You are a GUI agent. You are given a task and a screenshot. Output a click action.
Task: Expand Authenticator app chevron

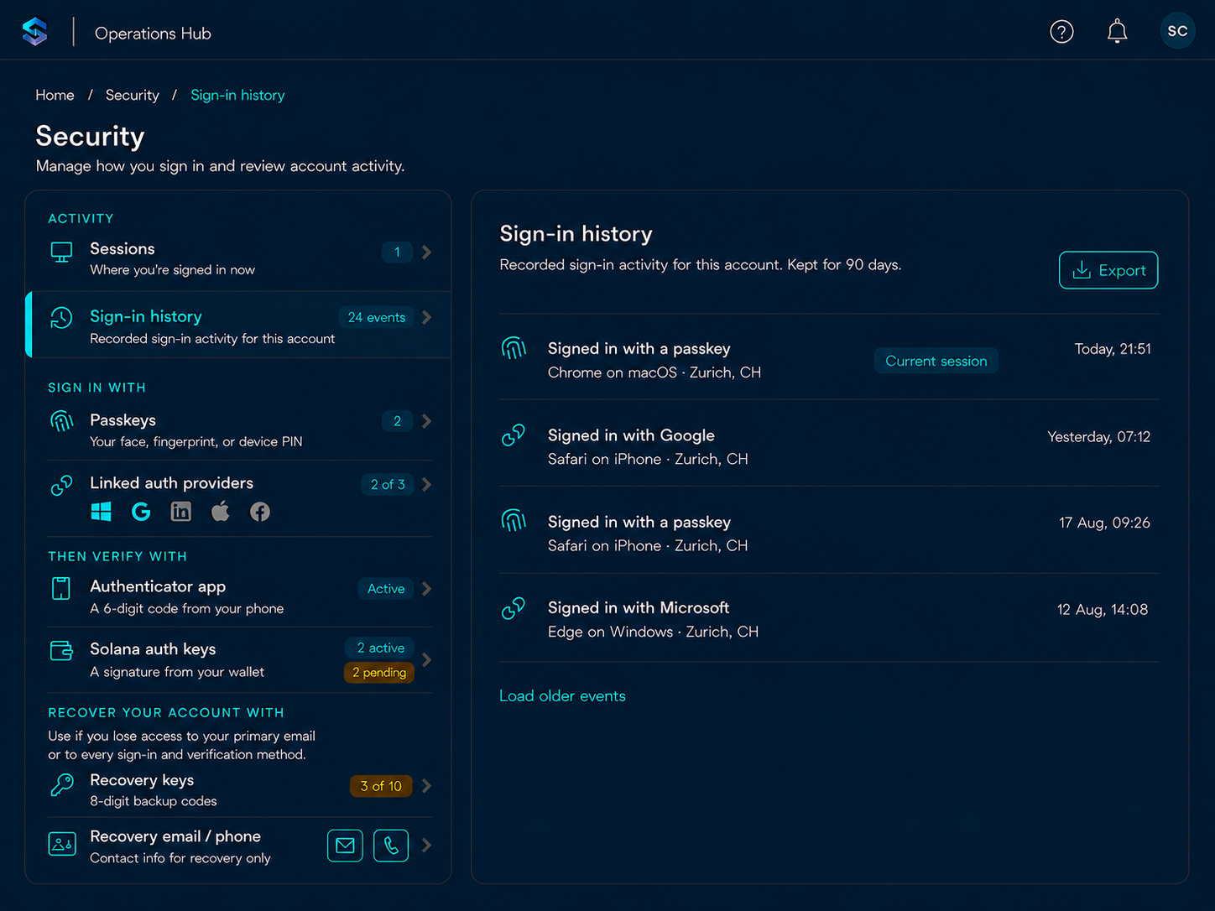[427, 589]
